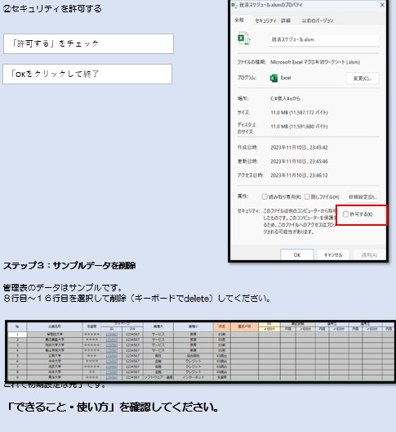Click the accessed date 2023年11月10日、23:46:12
The height and width of the screenshot is (432, 396).
click(299, 175)
